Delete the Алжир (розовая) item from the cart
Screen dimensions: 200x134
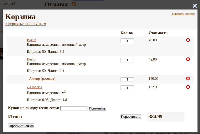click(188, 78)
